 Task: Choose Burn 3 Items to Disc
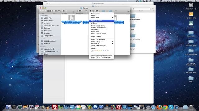click(101, 27)
